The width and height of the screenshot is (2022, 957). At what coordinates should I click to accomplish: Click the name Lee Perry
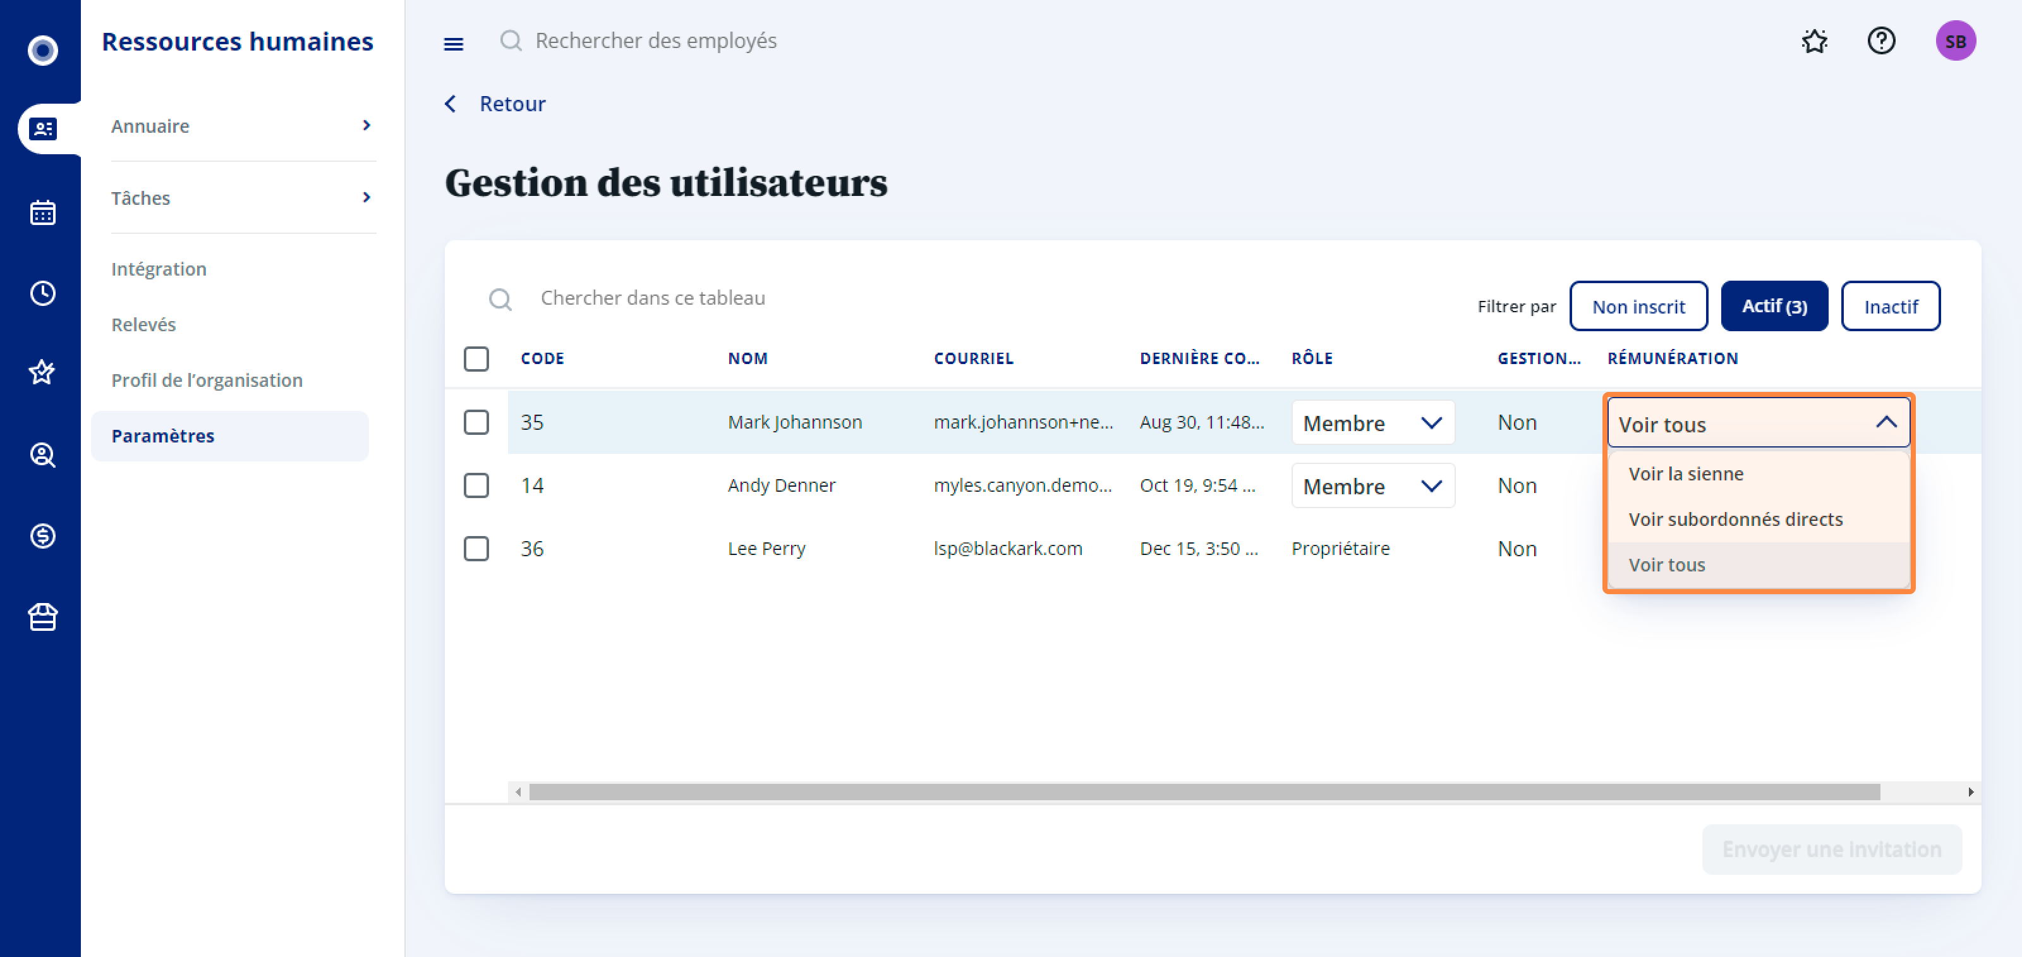point(766,549)
